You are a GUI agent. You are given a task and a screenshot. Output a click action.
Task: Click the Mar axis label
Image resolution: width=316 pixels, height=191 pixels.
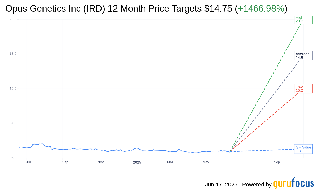click(x=170, y=162)
